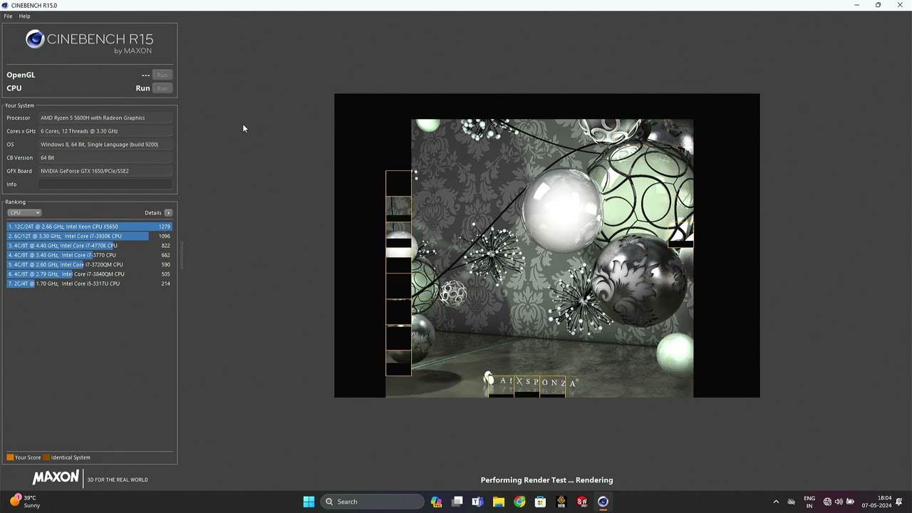The image size is (912, 513).
Task: Open Microsoft Teams from the taskbar
Action: click(x=477, y=502)
